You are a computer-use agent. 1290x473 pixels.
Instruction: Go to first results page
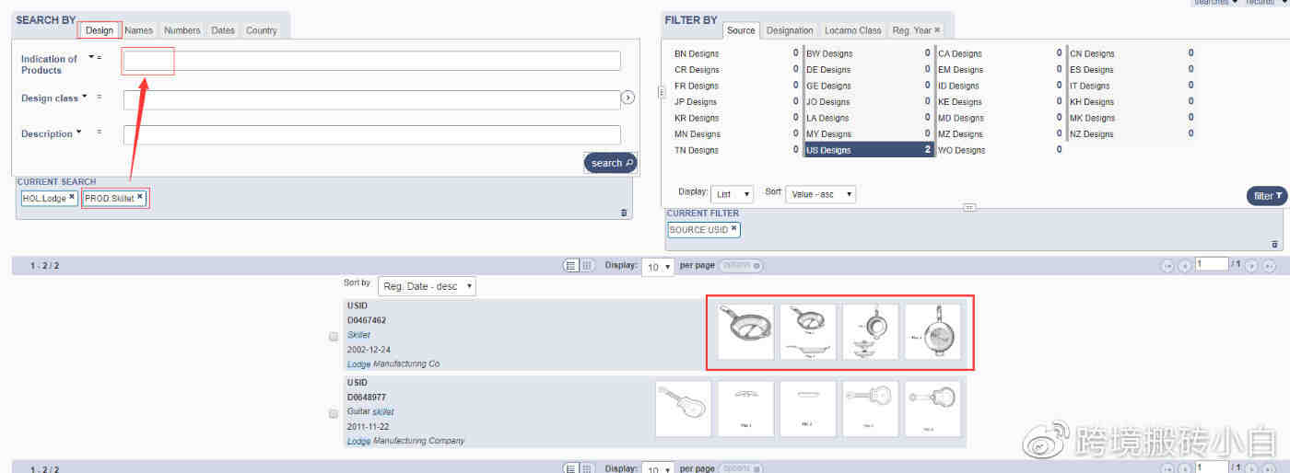pyautogui.click(x=1167, y=265)
